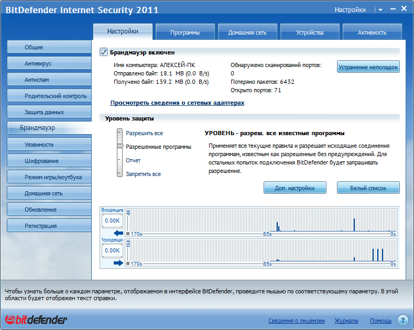This screenshot has height=330, width=414.
Task: Open the dropdown arrow next to Настройки in title bar
Action: tap(380, 10)
